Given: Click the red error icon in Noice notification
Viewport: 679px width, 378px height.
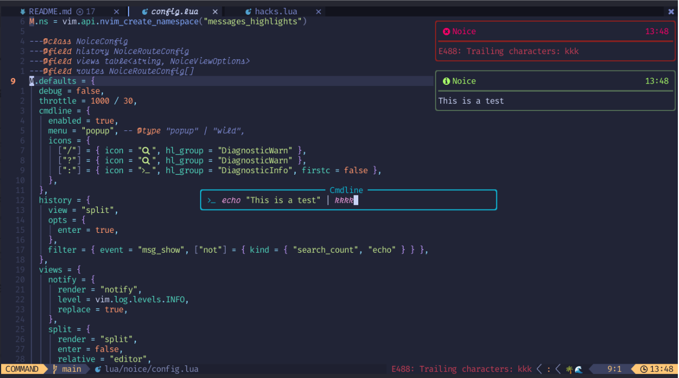Looking at the screenshot, I should 446,31.
